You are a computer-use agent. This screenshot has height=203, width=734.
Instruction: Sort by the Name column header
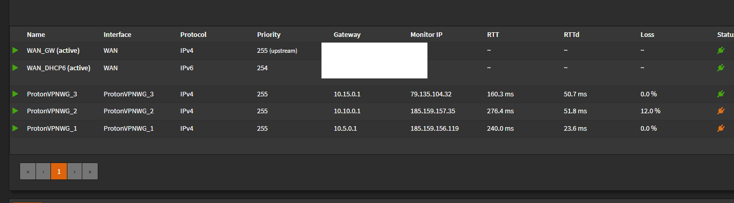36,35
